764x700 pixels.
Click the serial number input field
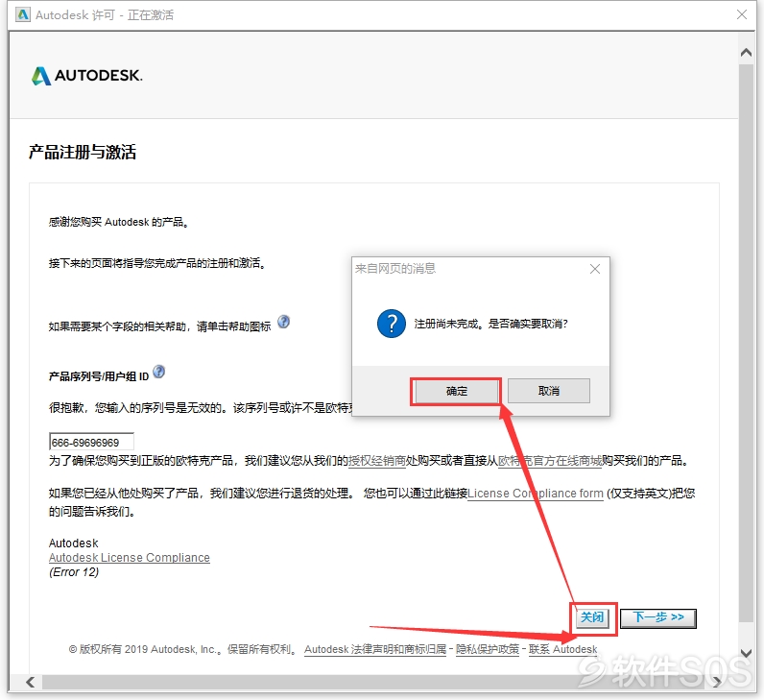(x=91, y=442)
